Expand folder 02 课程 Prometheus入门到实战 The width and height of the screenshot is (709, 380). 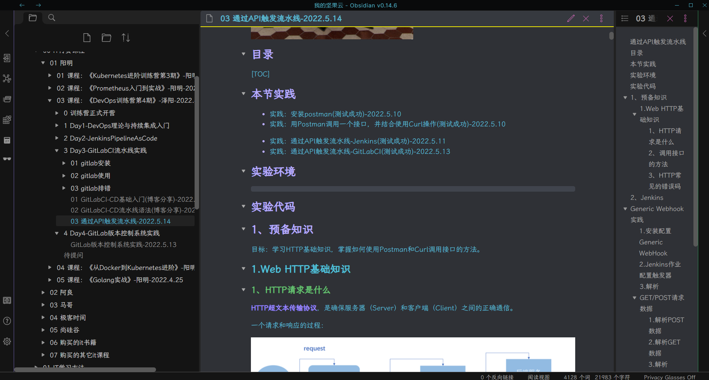click(x=50, y=88)
